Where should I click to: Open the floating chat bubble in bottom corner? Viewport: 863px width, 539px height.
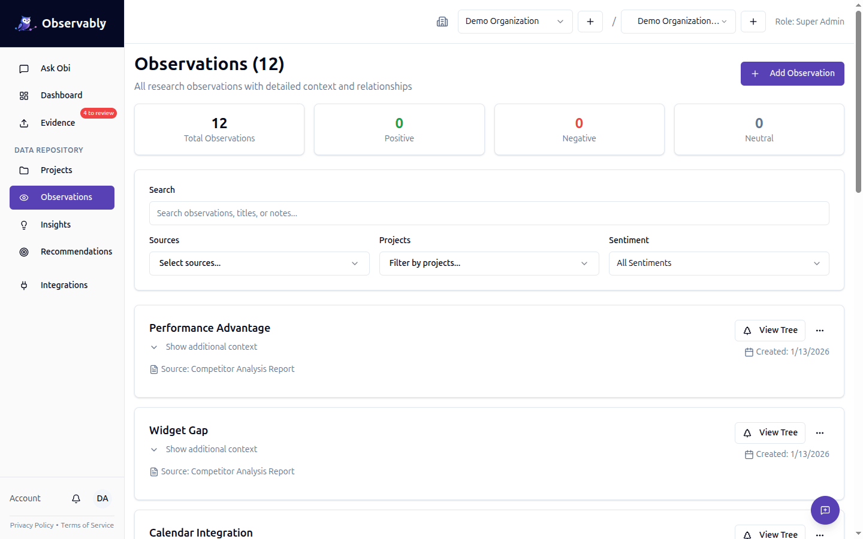(x=825, y=510)
